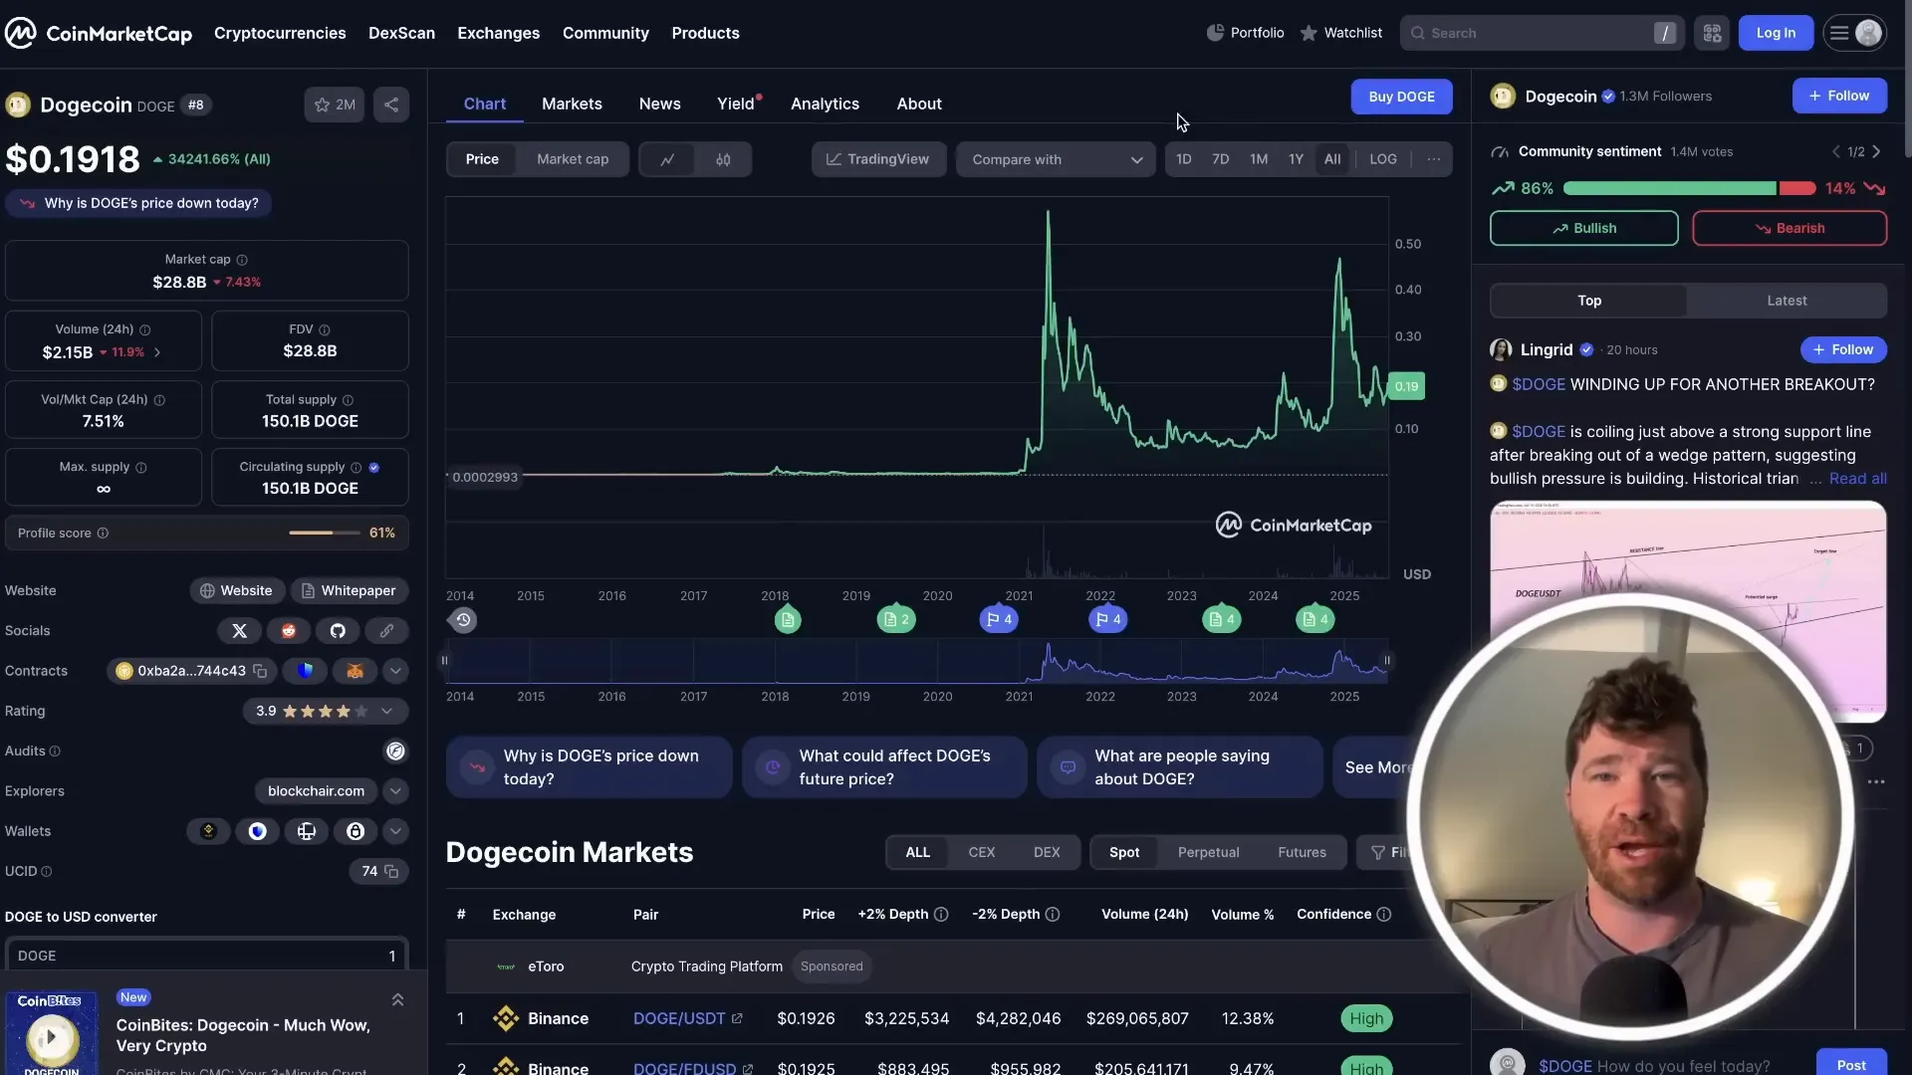Show market cap info tooltip icon
Image resolution: width=1912 pixels, height=1075 pixels.
point(242,260)
